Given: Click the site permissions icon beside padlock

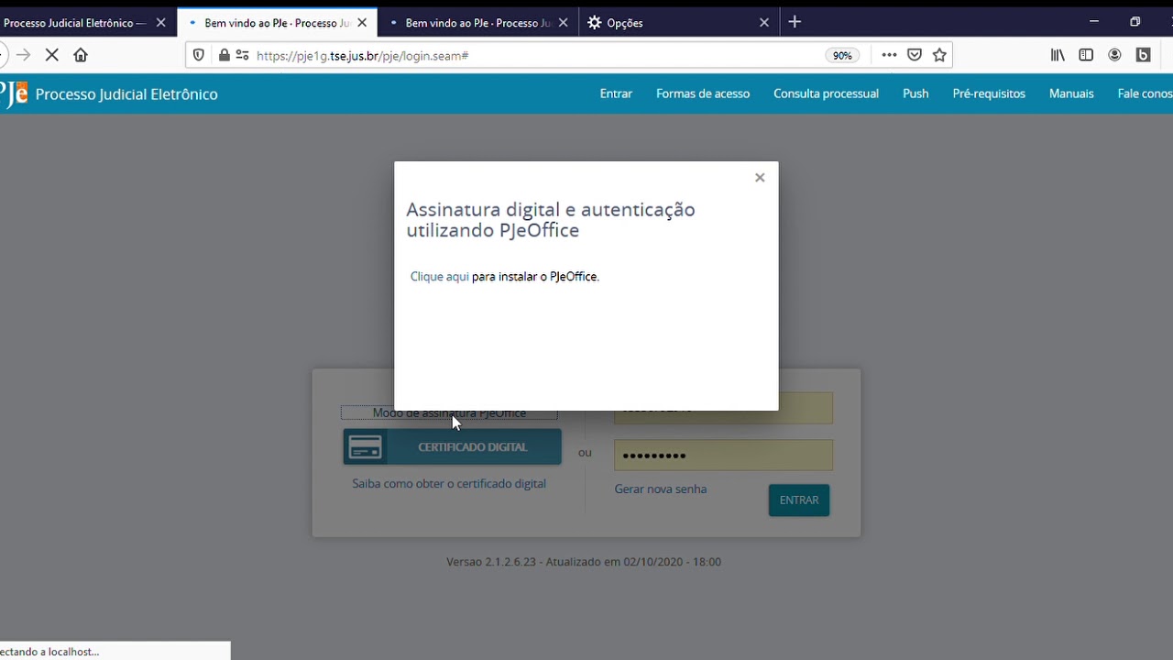Looking at the screenshot, I should pyautogui.click(x=242, y=55).
